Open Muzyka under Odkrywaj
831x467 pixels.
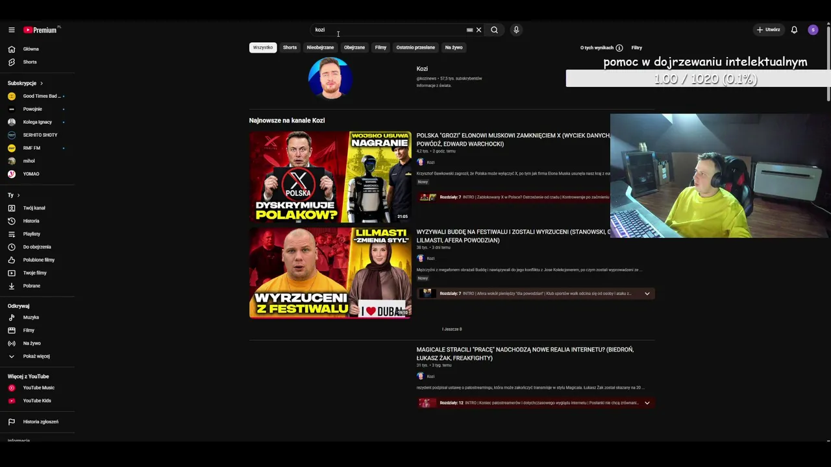click(37, 318)
